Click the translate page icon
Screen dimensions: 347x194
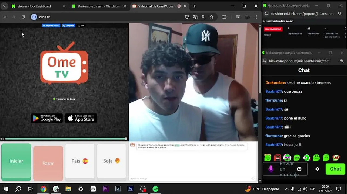(195, 17)
